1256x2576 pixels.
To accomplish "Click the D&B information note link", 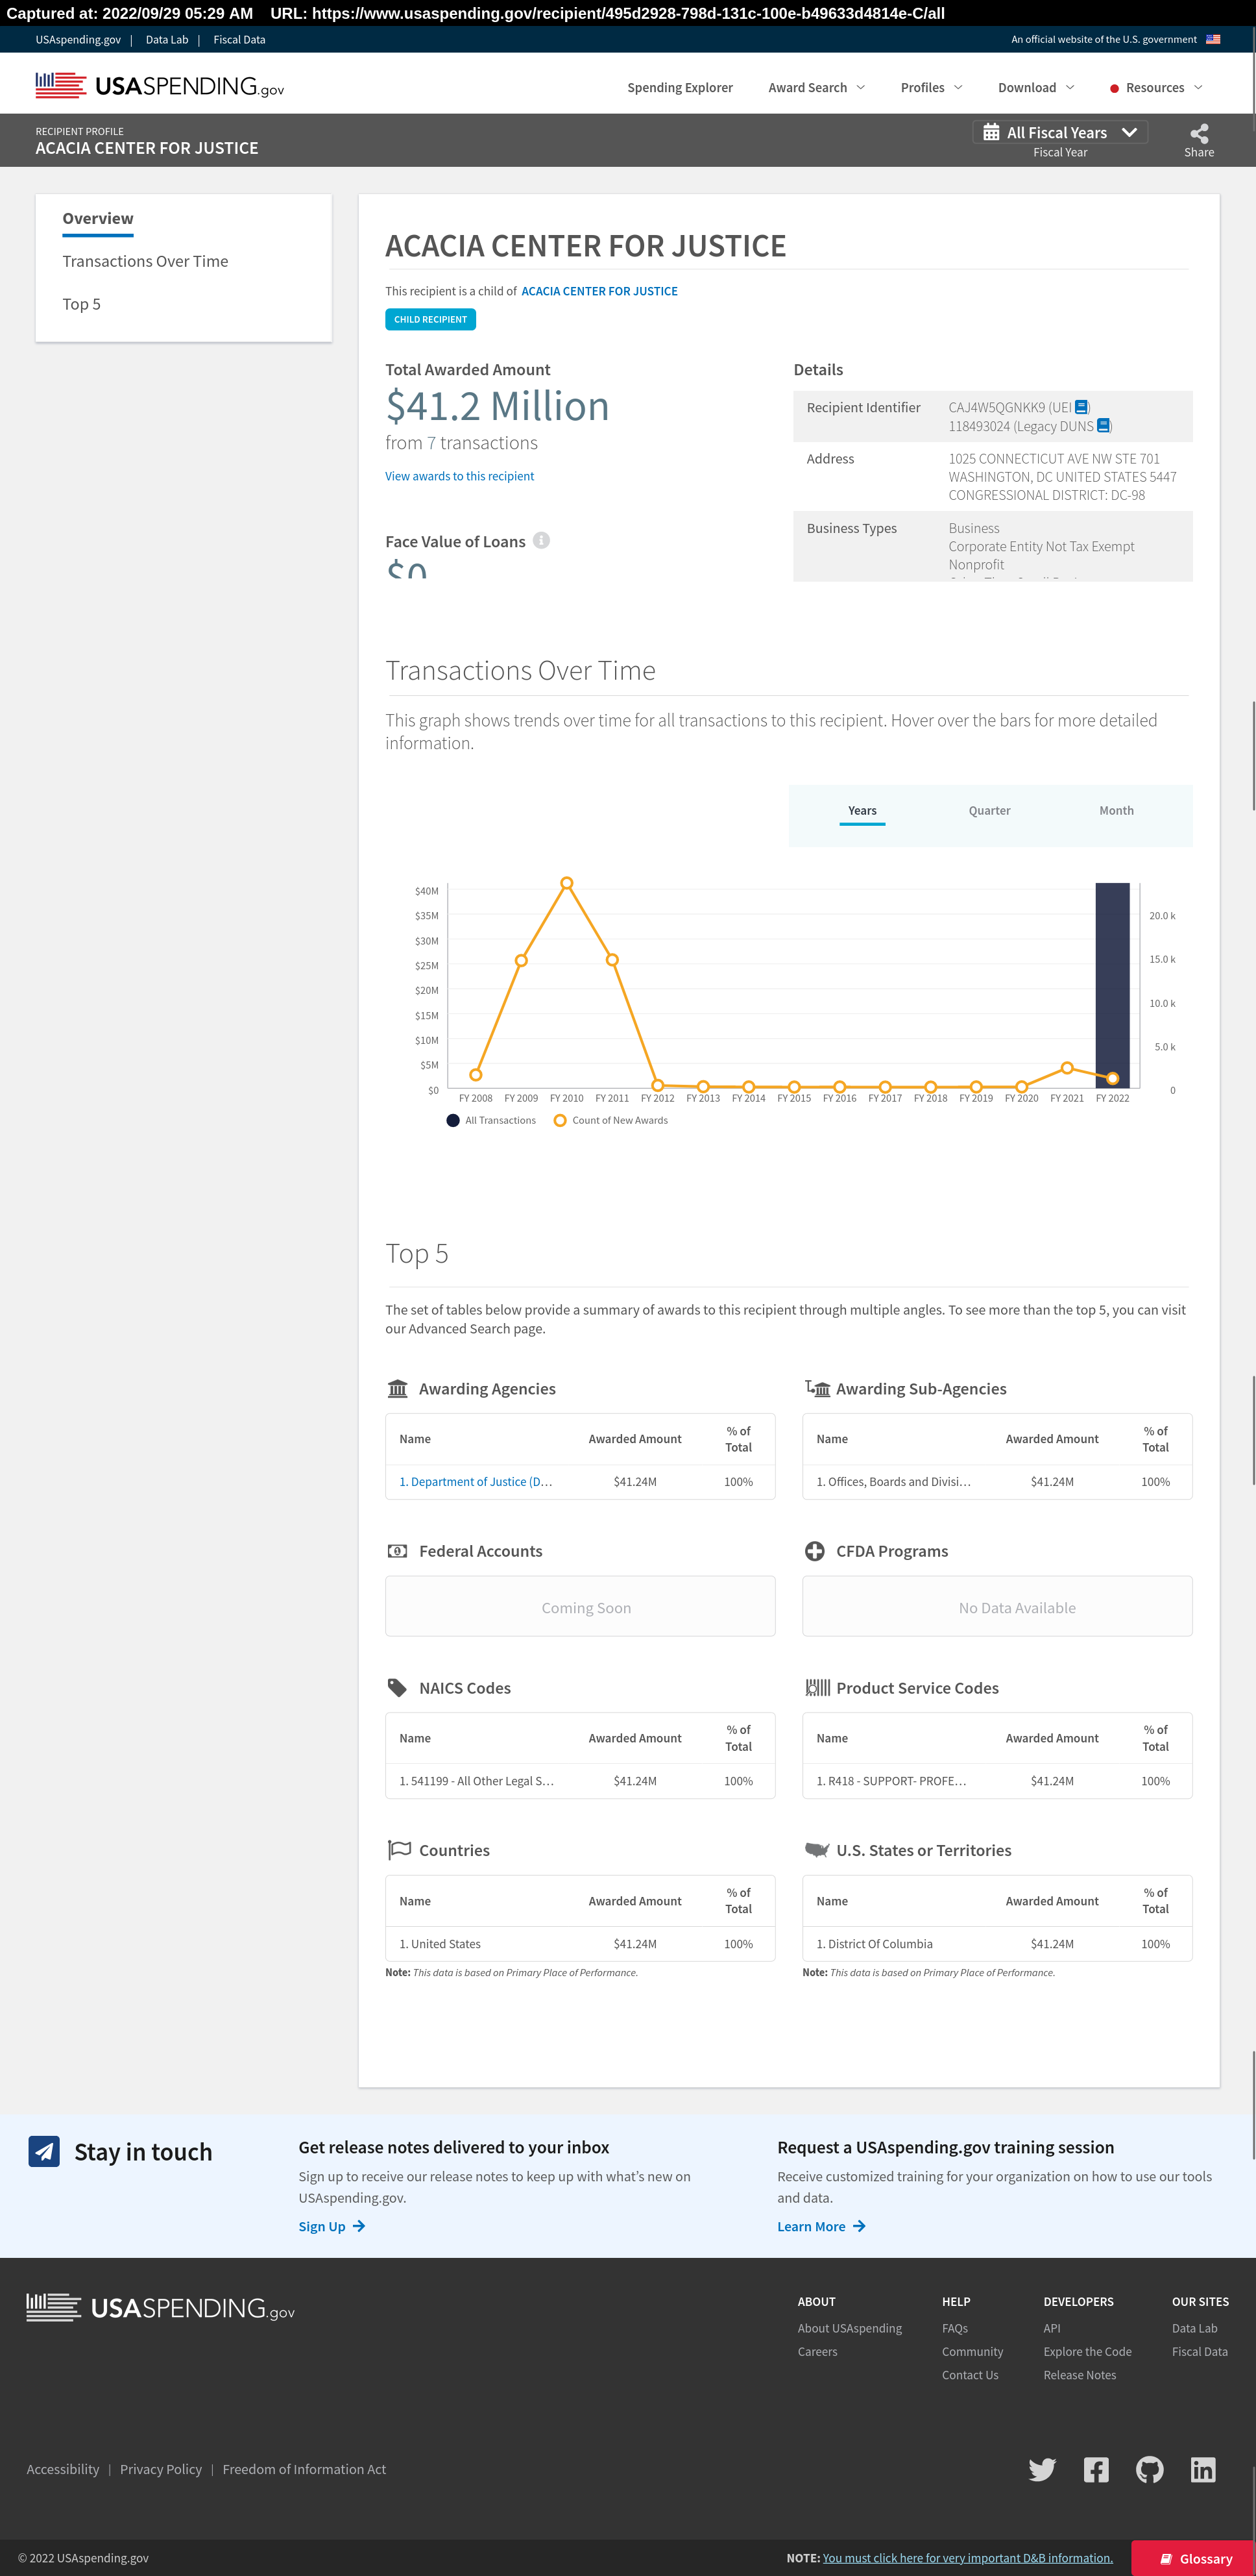I will tap(967, 2558).
